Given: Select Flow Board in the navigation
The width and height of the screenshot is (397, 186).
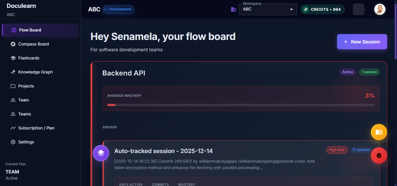Looking at the screenshot, I should point(30,30).
